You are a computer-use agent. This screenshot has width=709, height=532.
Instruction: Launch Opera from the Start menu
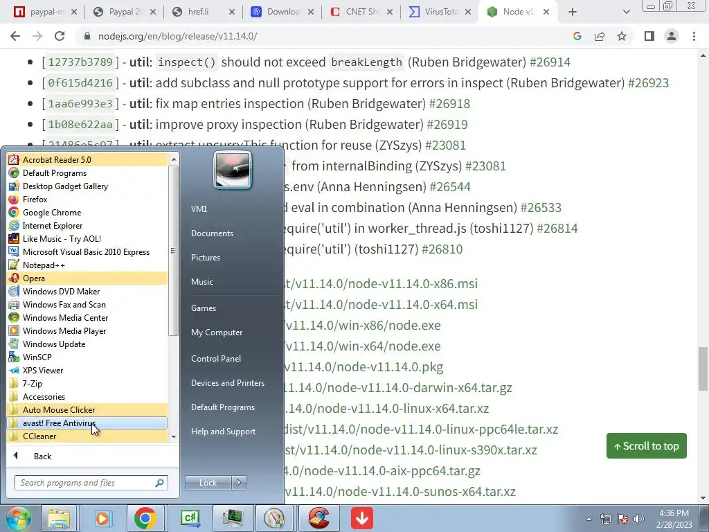click(x=87, y=278)
